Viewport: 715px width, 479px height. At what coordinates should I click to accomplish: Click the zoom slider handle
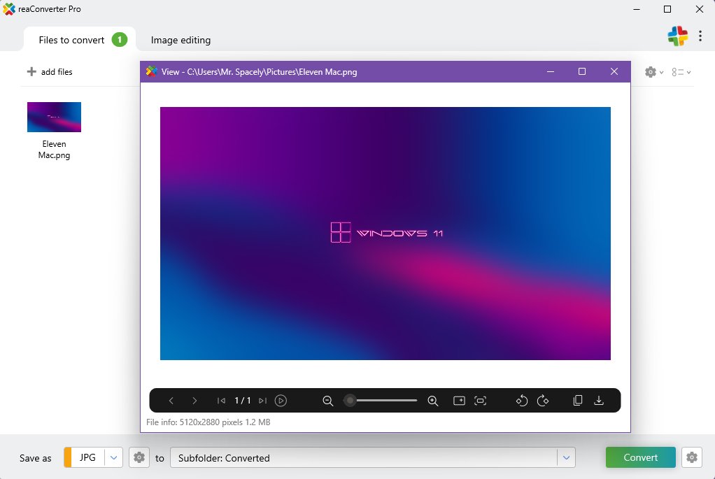coord(350,401)
